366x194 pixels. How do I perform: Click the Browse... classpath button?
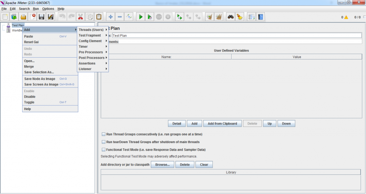[x=163, y=164]
